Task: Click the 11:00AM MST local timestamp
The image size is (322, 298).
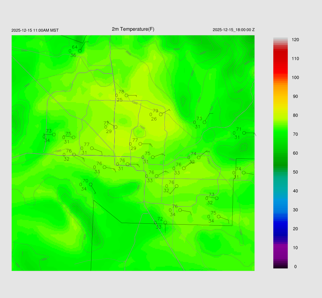Action: click(35, 30)
